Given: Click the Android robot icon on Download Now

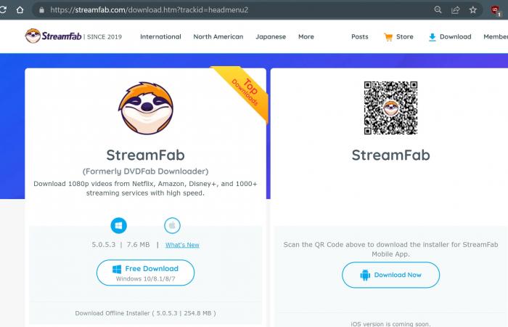Looking at the screenshot, I should (x=365, y=275).
